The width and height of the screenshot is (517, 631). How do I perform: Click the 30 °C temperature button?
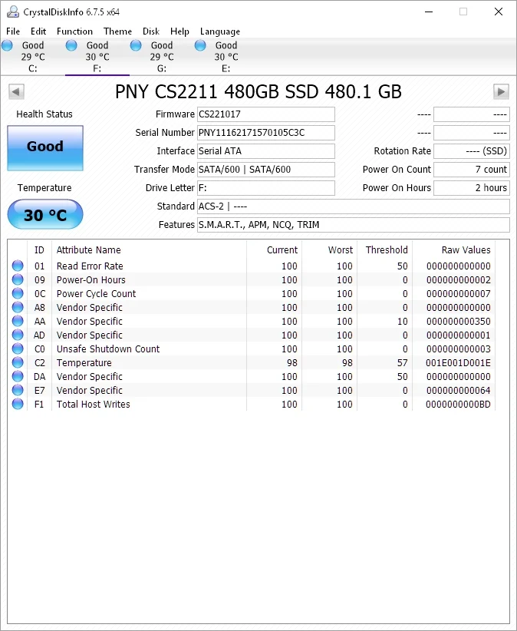click(x=45, y=214)
